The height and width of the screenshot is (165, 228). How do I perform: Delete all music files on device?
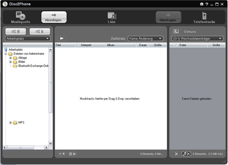point(186,154)
